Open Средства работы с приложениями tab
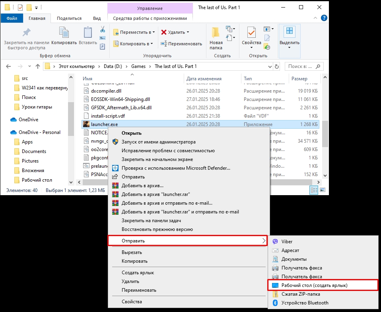This screenshot has height=312, width=381. [x=150, y=18]
